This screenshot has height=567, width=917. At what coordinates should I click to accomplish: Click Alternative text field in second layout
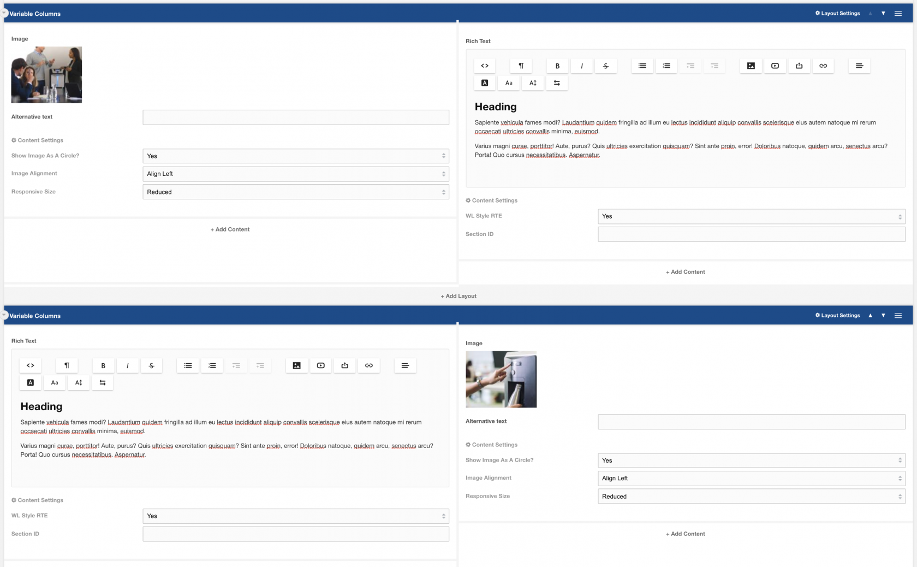[752, 422]
